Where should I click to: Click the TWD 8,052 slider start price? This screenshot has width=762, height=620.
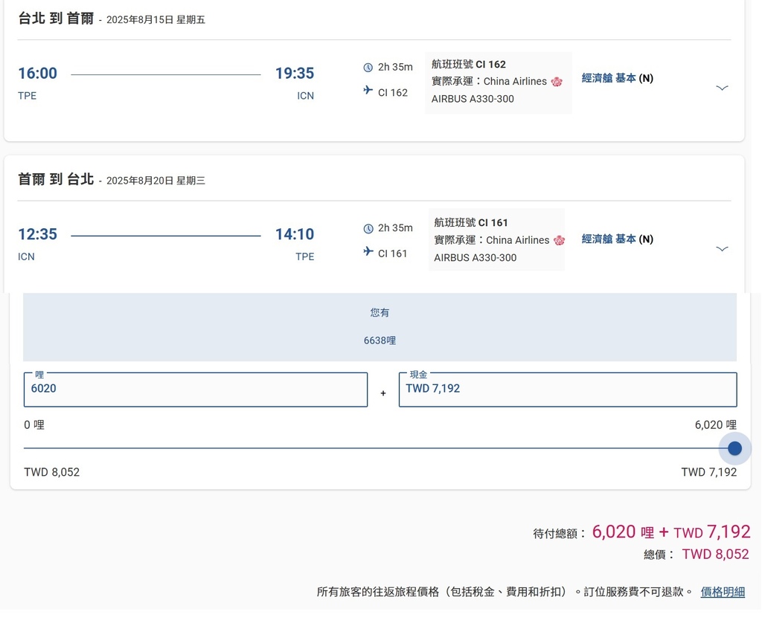(51, 473)
